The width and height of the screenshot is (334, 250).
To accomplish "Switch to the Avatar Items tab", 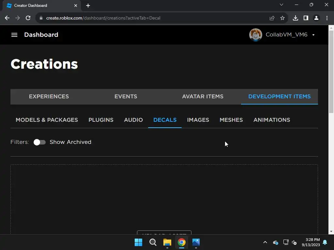I will [x=203, y=96].
